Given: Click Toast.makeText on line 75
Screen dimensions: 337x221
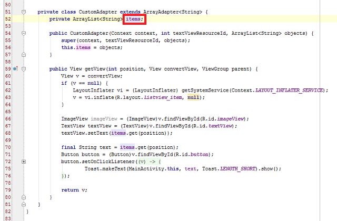Looking at the screenshot, I should [x=105, y=168].
